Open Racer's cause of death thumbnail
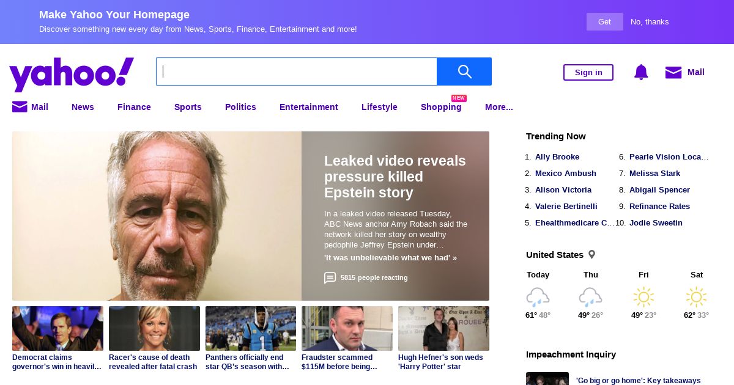734x385 pixels. pyautogui.click(x=154, y=328)
